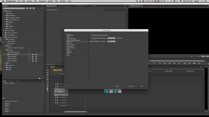Select the Rate Stretch tool in the Tools panel

point(47,77)
